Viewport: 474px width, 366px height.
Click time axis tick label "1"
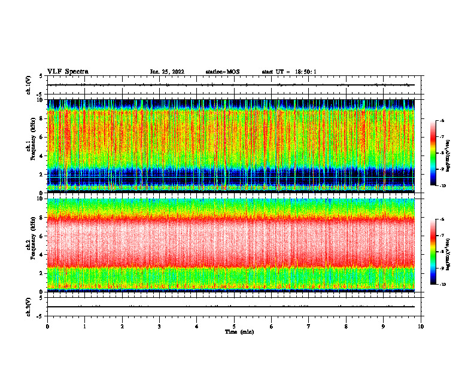point(84,327)
